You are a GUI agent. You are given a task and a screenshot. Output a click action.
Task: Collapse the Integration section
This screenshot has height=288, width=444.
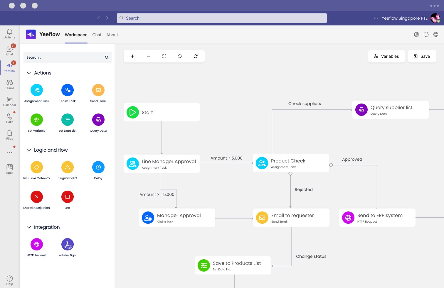(x=29, y=227)
